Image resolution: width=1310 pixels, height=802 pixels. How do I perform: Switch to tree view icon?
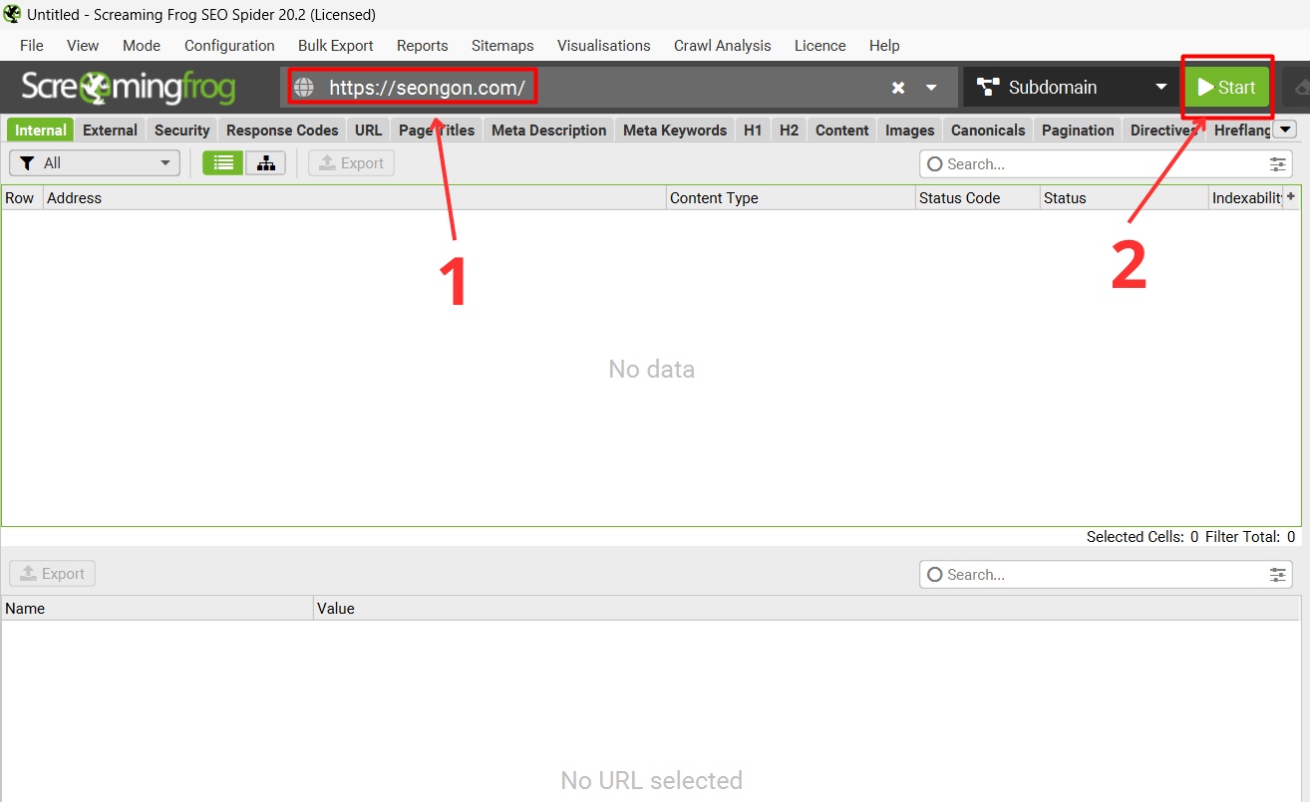pyautogui.click(x=266, y=163)
